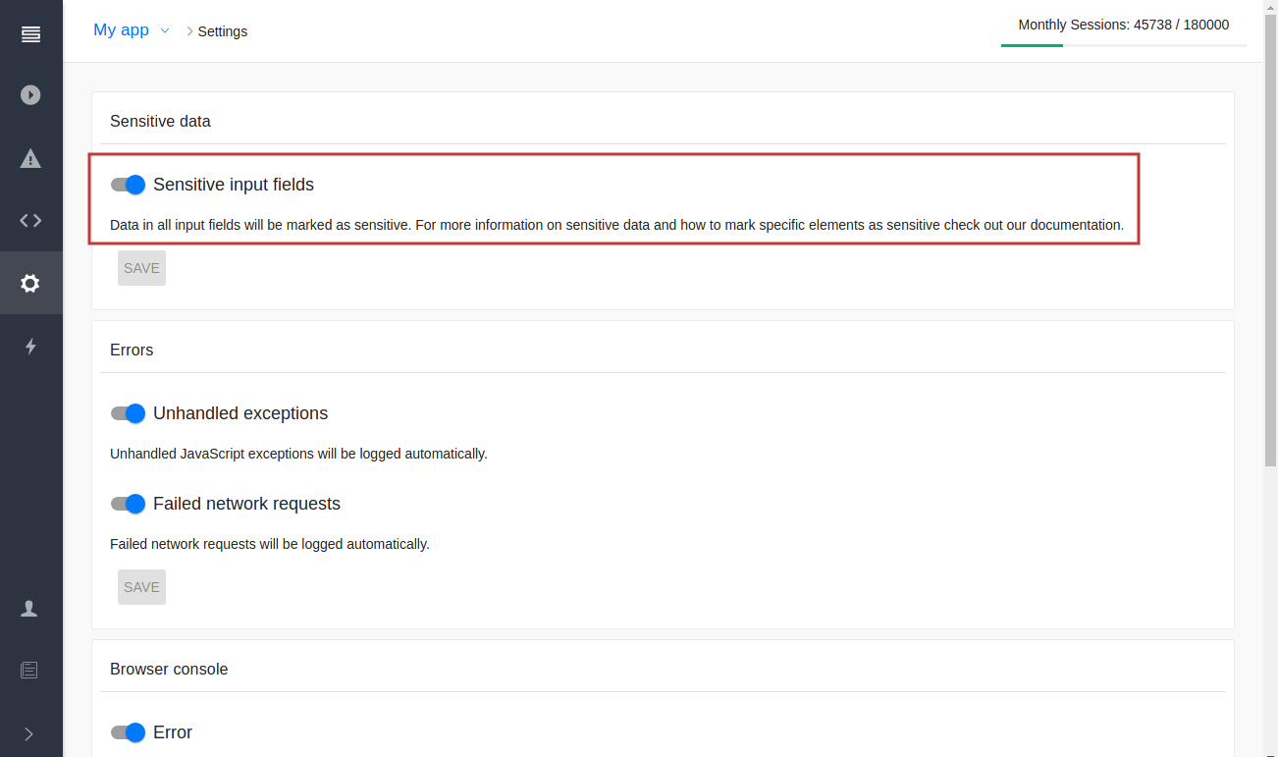This screenshot has width=1278, height=757.
Task: Toggle Sensitive input fields switch
Action: pyautogui.click(x=128, y=185)
